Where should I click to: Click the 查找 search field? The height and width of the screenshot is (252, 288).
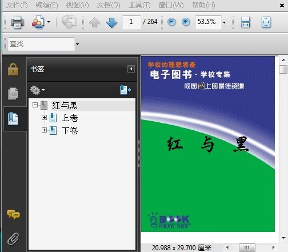(41, 44)
